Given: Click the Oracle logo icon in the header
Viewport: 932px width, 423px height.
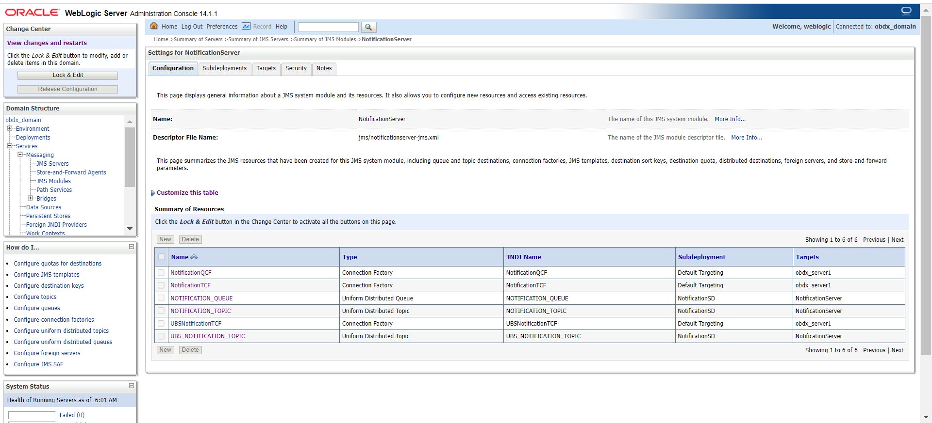Looking at the screenshot, I should point(906,11).
